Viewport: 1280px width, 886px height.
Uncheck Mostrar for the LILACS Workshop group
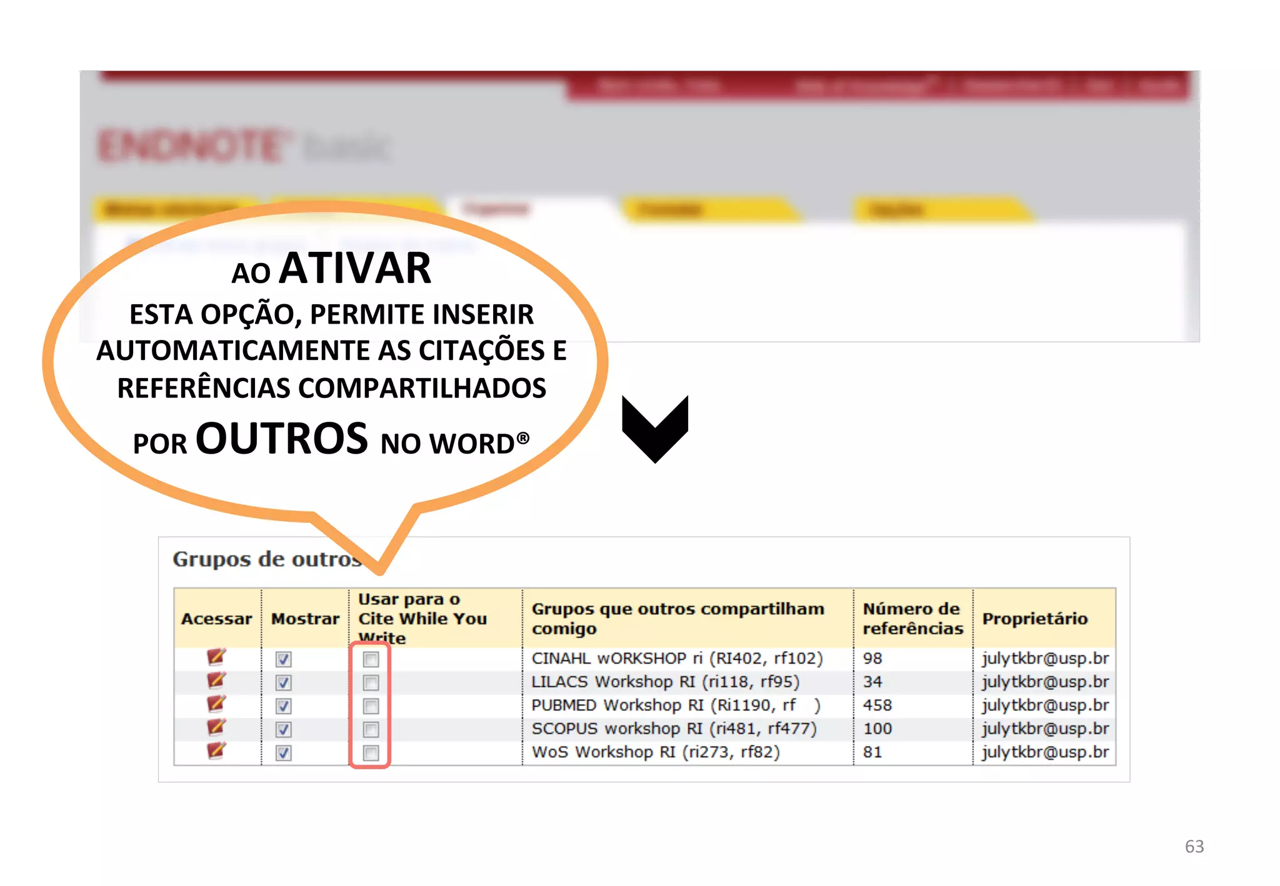[x=284, y=682]
